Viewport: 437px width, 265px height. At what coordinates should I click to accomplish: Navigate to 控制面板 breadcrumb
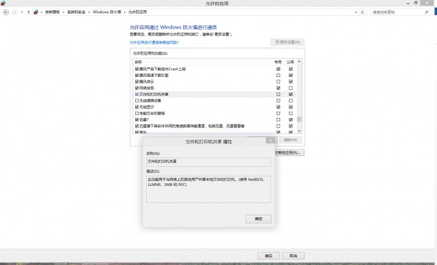click(53, 12)
